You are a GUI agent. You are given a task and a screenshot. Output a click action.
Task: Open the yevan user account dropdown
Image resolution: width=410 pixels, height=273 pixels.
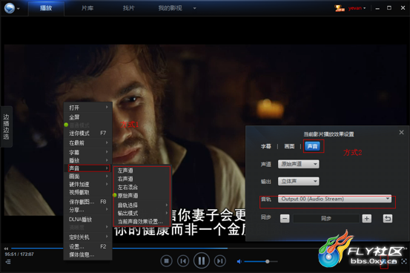(x=357, y=8)
